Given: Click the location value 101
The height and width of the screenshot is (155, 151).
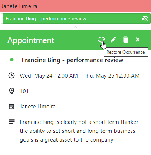Looking at the screenshot, I should 24,91.
